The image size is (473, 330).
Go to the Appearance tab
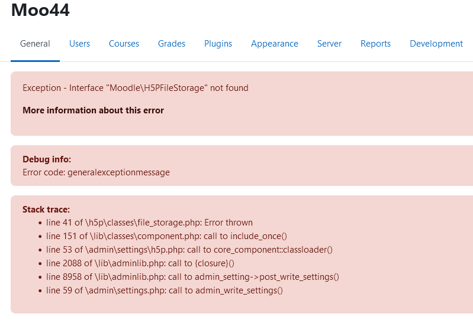coord(275,44)
